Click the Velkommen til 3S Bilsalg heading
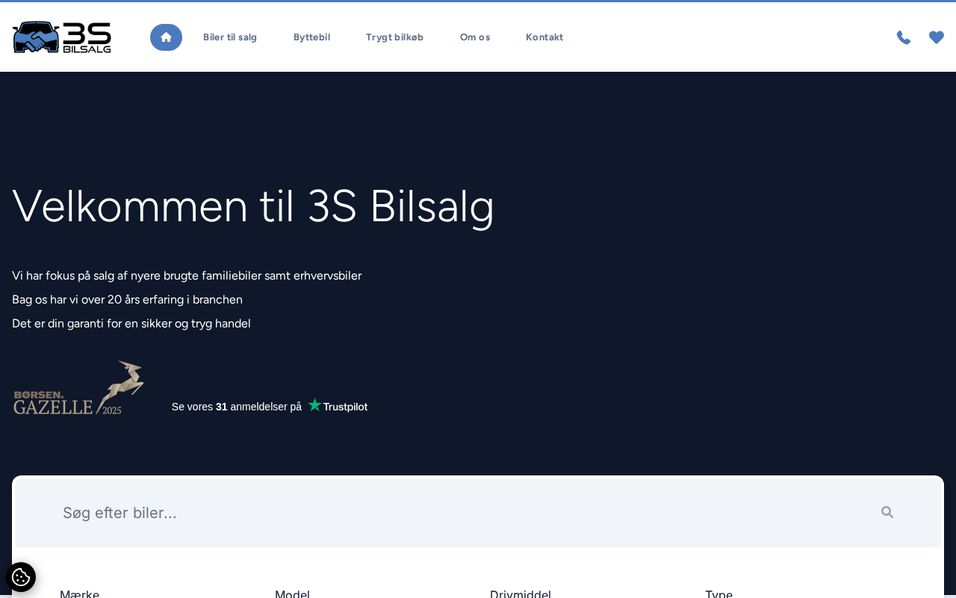Screen dimensions: 956x598 coord(253,206)
